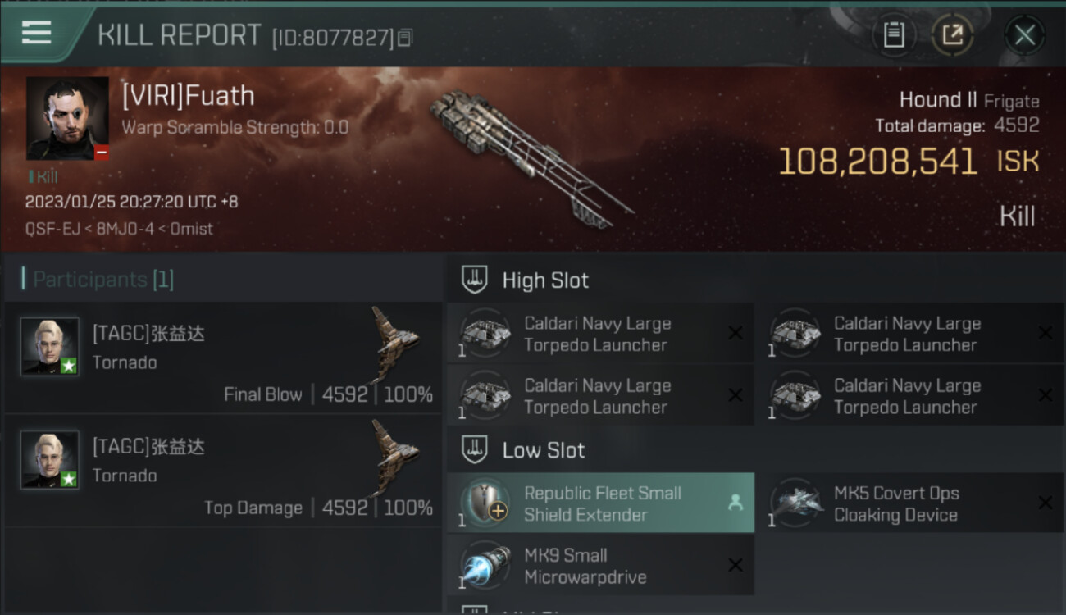The height and width of the screenshot is (615, 1066).
Task: Click the person icon on Shield Extender row
Action: point(735,503)
